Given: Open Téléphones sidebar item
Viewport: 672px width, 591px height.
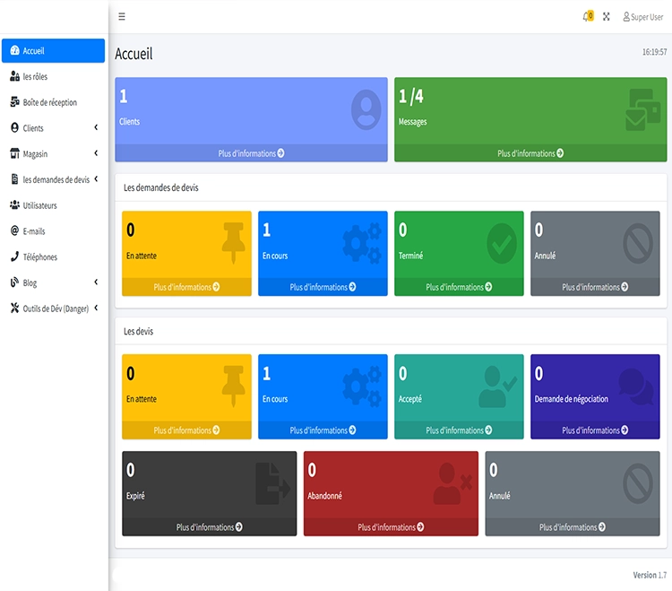Looking at the screenshot, I should pyautogui.click(x=53, y=256).
